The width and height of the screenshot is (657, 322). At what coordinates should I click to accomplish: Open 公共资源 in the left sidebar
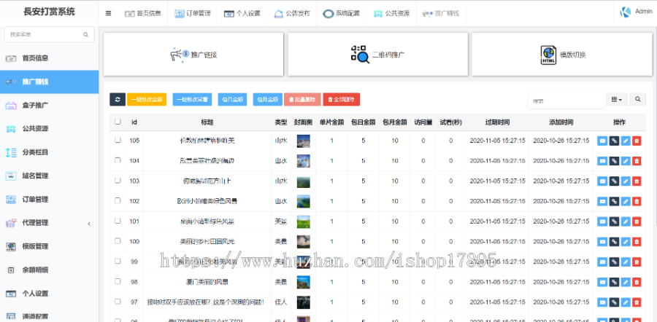(35, 129)
